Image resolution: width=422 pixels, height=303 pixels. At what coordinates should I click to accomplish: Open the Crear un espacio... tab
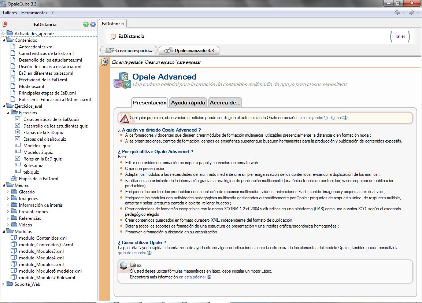point(129,50)
